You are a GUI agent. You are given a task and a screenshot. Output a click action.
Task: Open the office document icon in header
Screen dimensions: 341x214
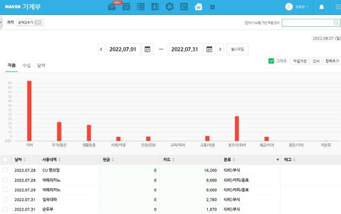click(x=184, y=7)
